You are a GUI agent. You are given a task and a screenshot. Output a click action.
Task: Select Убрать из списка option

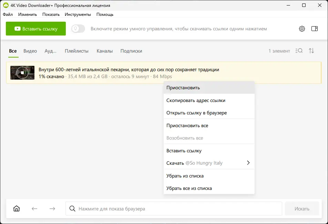pyautogui.click(x=185, y=176)
